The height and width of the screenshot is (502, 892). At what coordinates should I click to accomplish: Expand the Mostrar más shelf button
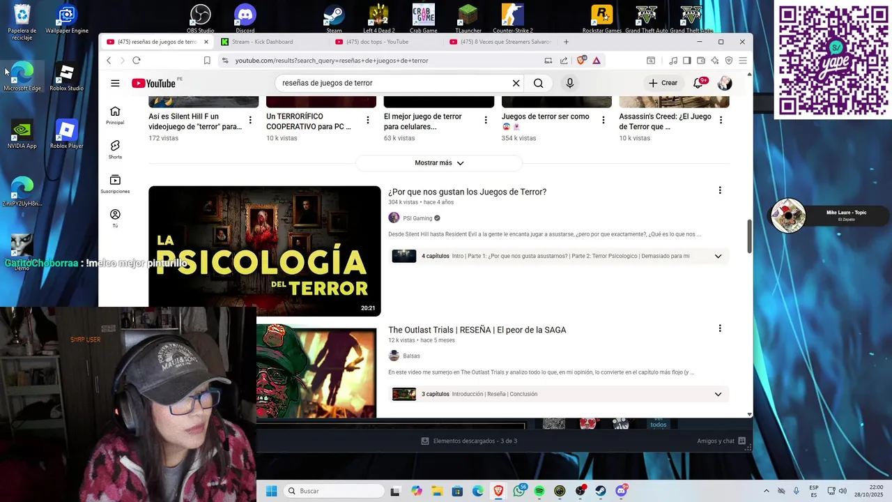click(x=439, y=162)
